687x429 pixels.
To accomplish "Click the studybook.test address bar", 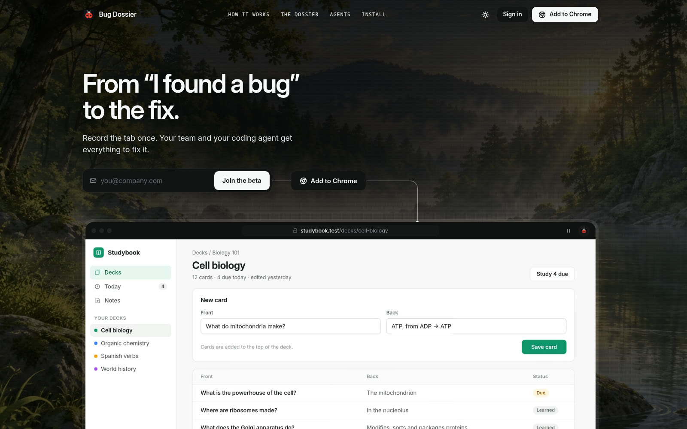I will [x=340, y=231].
